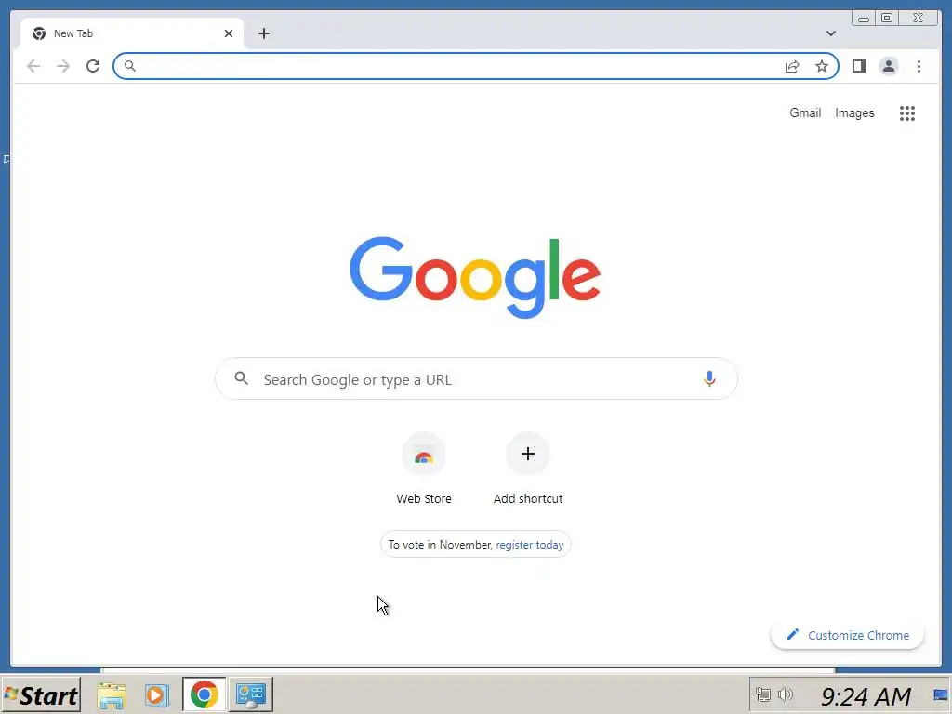Start voice search with the microphone
Image resolution: width=952 pixels, height=714 pixels.
click(x=709, y=379)
